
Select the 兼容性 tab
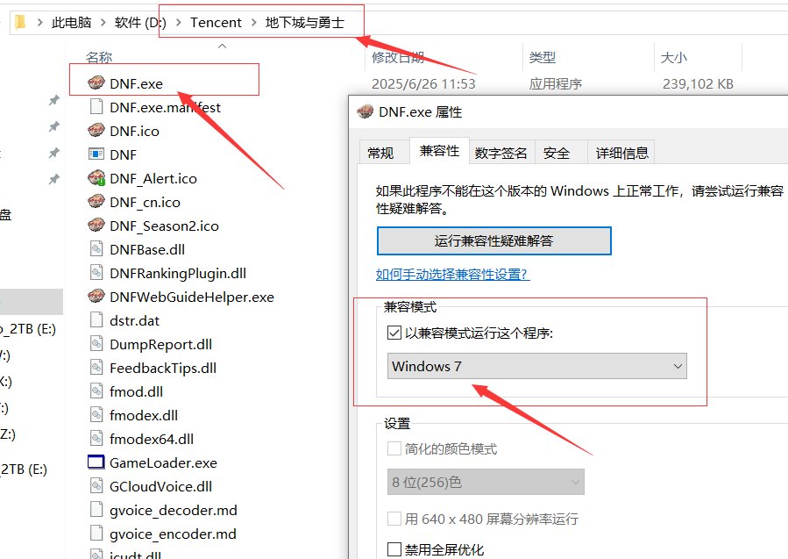coord(439,150)
